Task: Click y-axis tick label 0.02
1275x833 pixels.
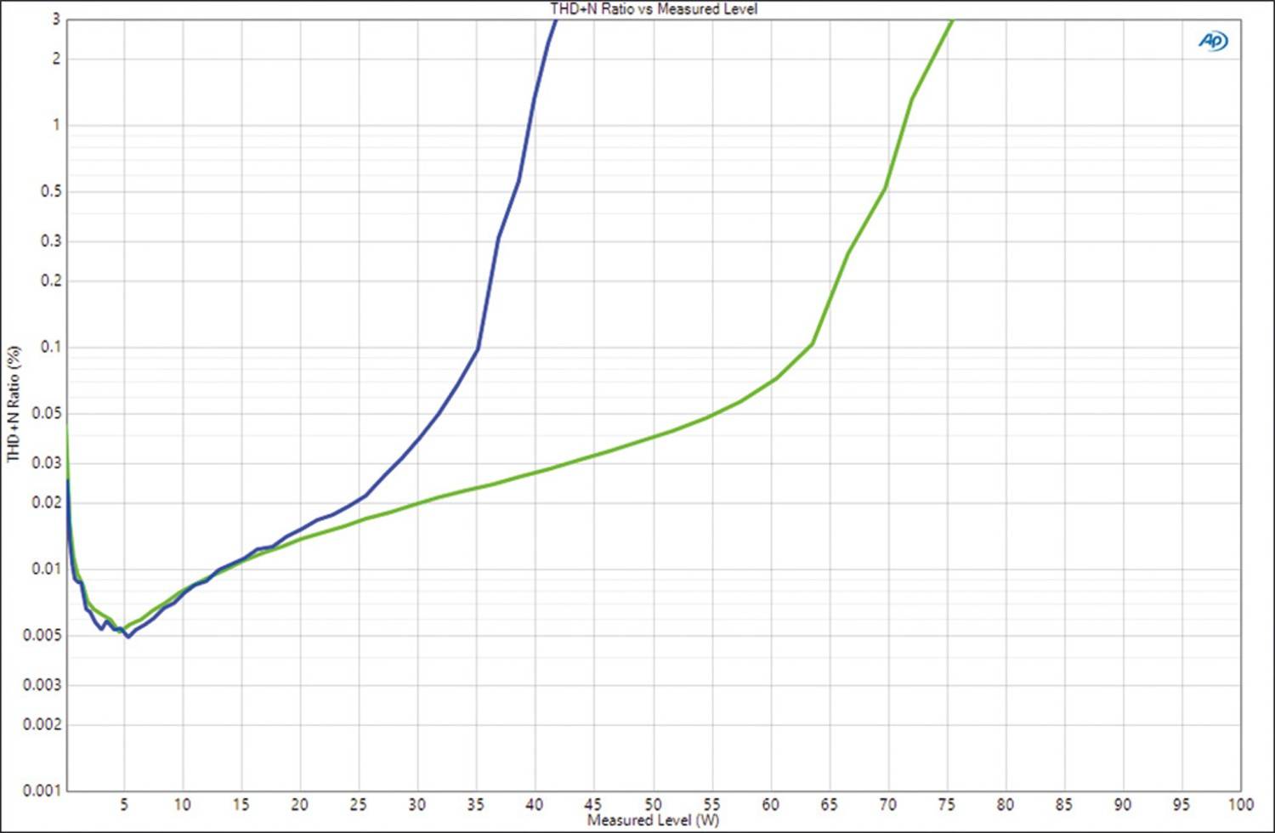Action: tap(46, 502)
